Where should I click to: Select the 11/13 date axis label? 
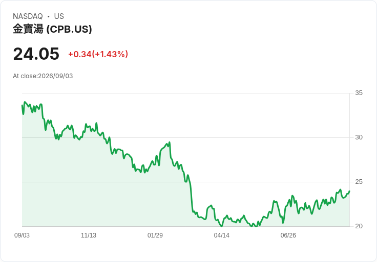coord(89,235)
